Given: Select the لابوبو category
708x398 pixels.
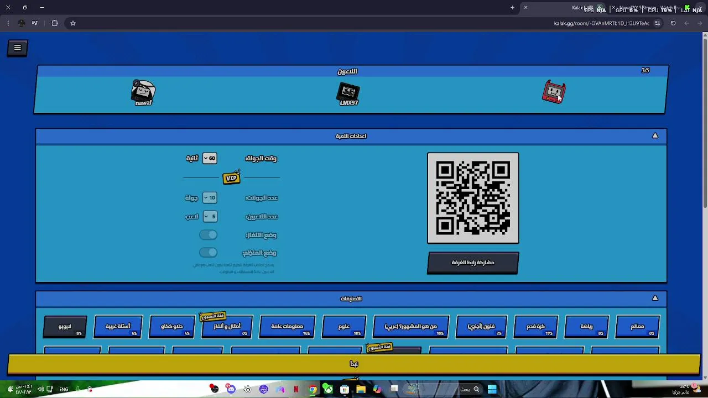Looking at the screenshot, I should coord(65,327).
